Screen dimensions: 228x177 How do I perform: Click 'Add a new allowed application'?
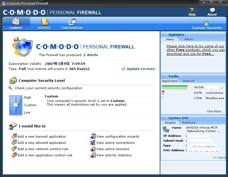42,143
